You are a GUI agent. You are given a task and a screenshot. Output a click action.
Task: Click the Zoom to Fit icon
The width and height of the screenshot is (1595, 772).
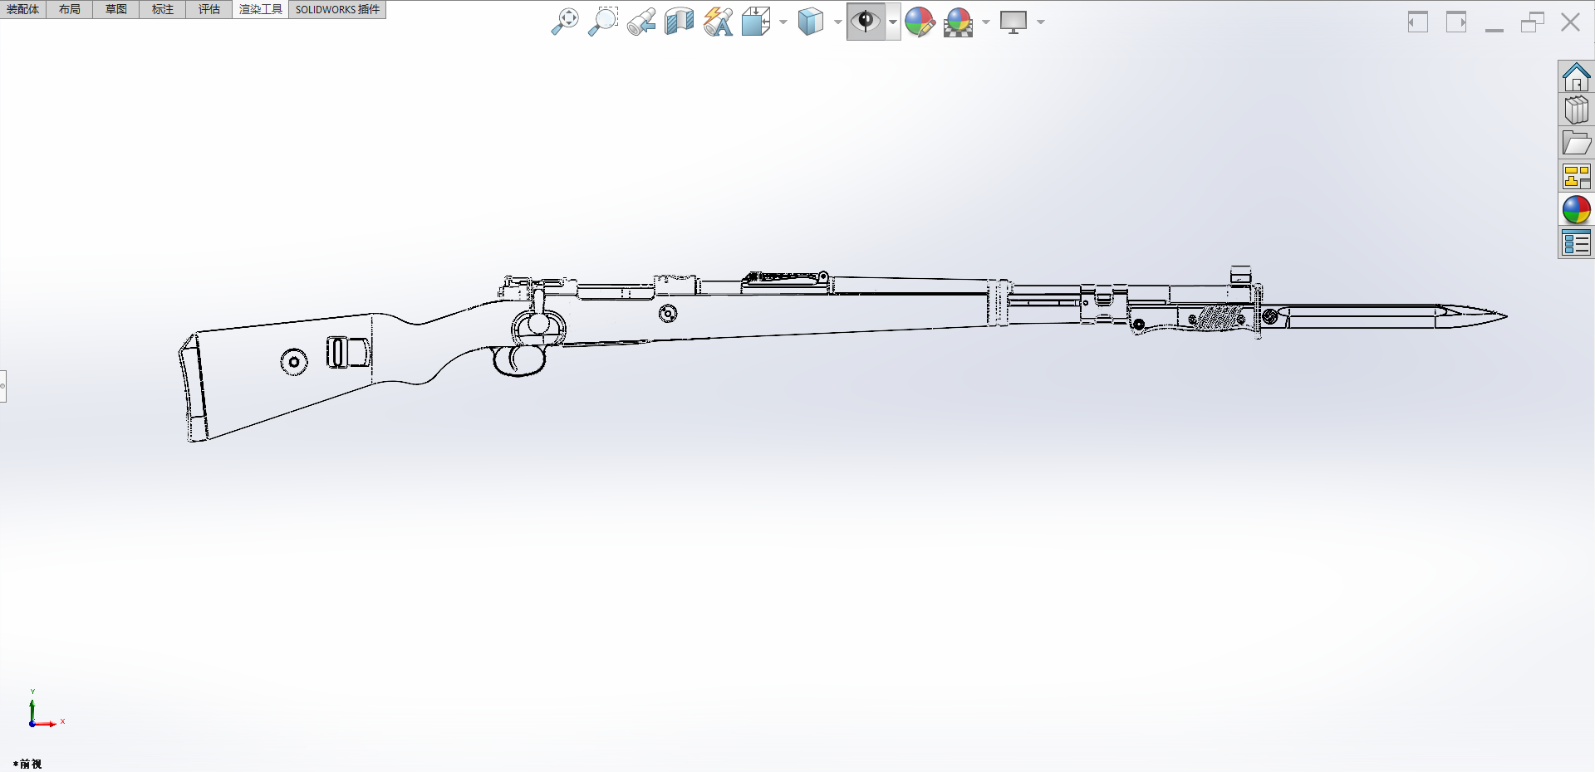click(565, 22)
